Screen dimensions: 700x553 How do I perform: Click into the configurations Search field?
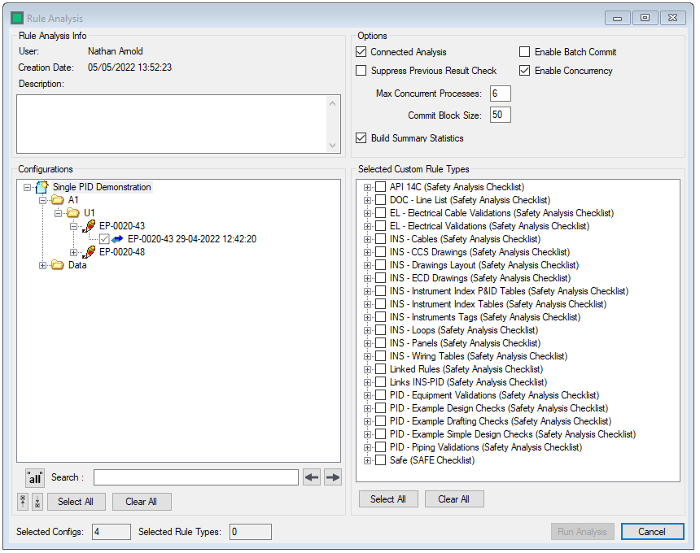click(195, 477)
